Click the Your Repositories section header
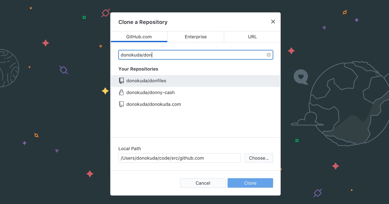Image resolution: width=389 pixels, height=204 pixels. point(138,69)
